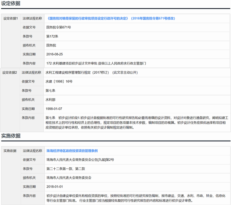Click the 设定依据2 row header

pyautogui.click(x=9, y=72)
